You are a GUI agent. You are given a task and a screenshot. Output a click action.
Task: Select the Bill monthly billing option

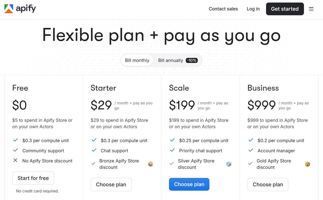137,60
